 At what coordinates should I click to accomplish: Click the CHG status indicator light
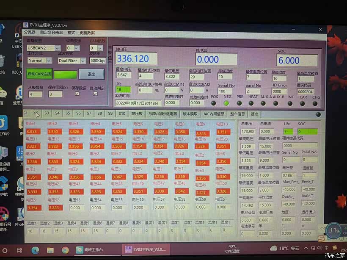[x=316, y=103]
